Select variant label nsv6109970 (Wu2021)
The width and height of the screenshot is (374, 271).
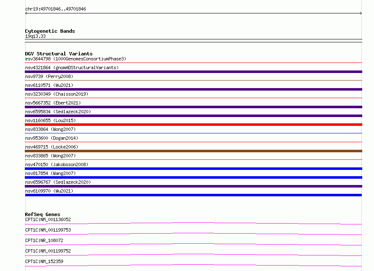(x=49, y=191)
